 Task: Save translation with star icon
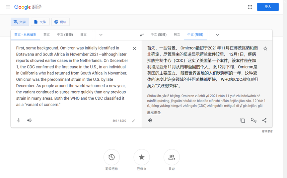(265, 48)
